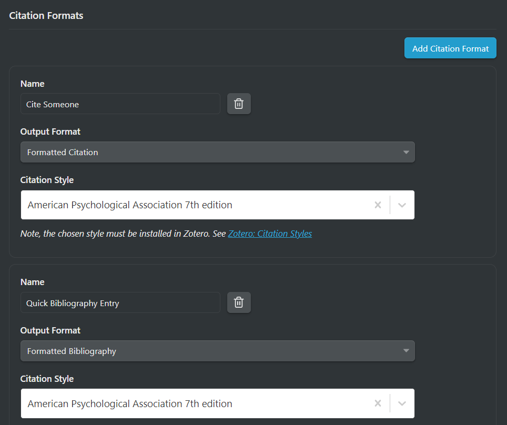Click the 'Citation Style' label above the Zotero note
The height and width of the screenshot is (425, 507).
(x=47, y=180)
